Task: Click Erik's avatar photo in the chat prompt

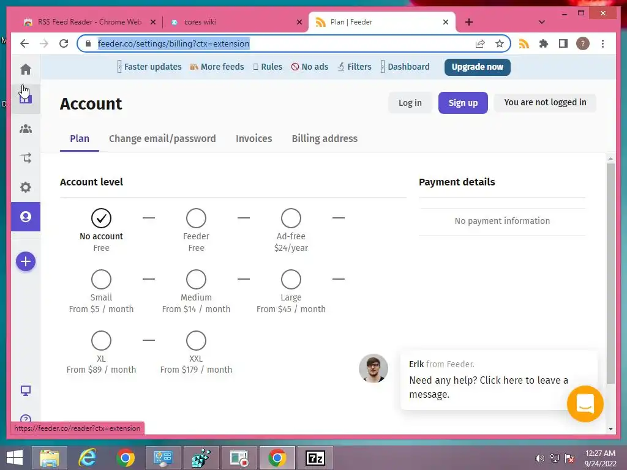Action: (x=373, y=368)
